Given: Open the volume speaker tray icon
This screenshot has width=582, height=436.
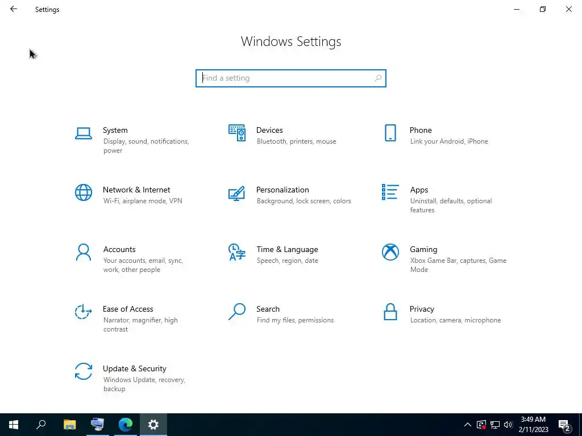Looking at the screenshot, I should (x=508, y=425).
